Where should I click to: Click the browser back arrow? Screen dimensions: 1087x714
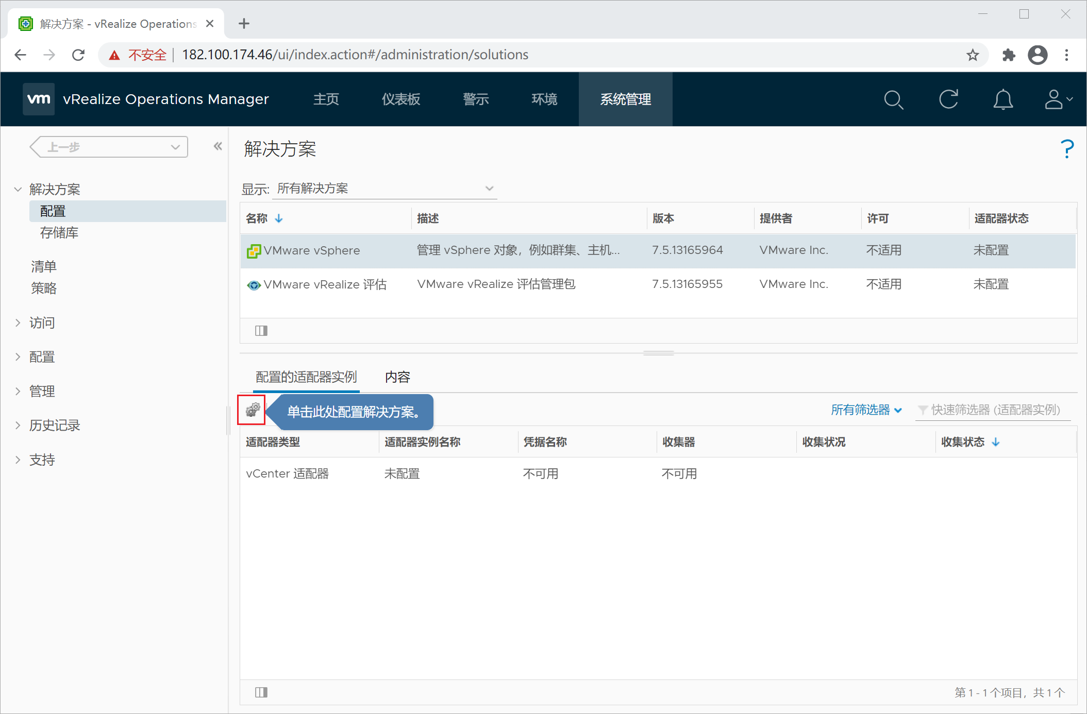pos(21,55)
